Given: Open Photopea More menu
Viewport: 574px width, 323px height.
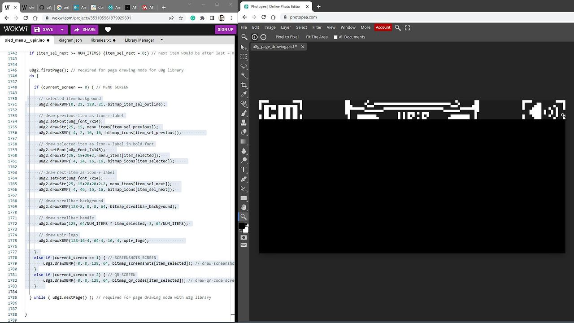Looking at the screenshot, I should tap(365, 27).
